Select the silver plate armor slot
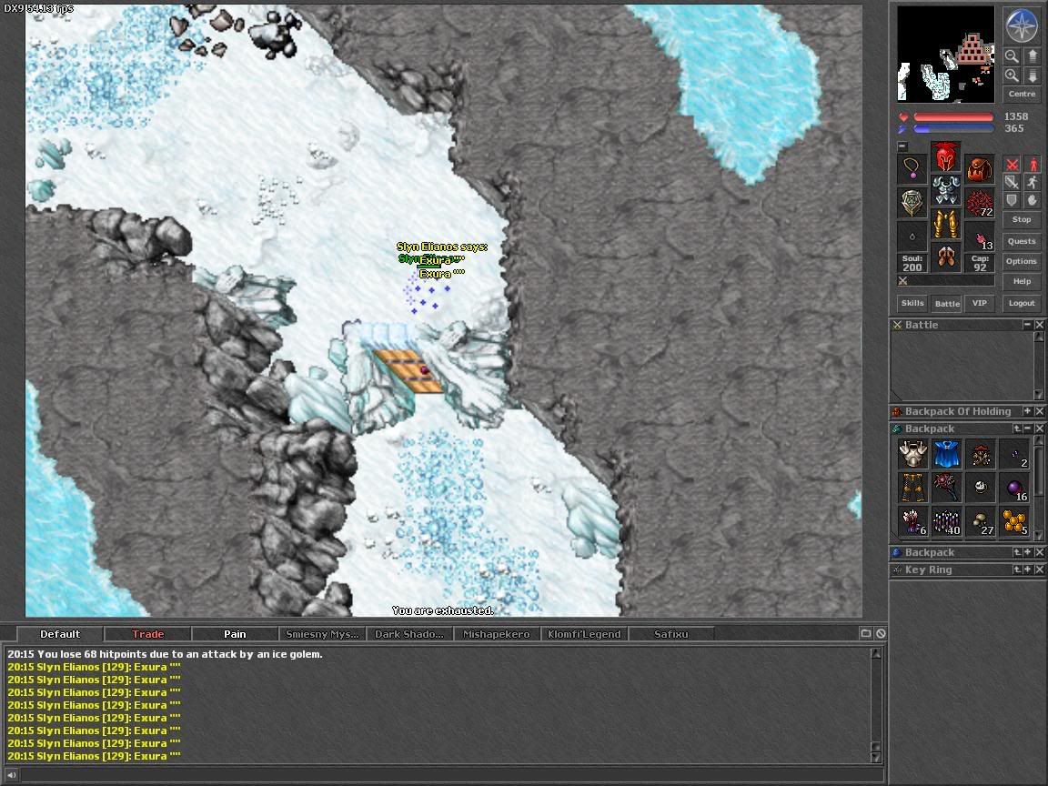 [x=945, y=190]
